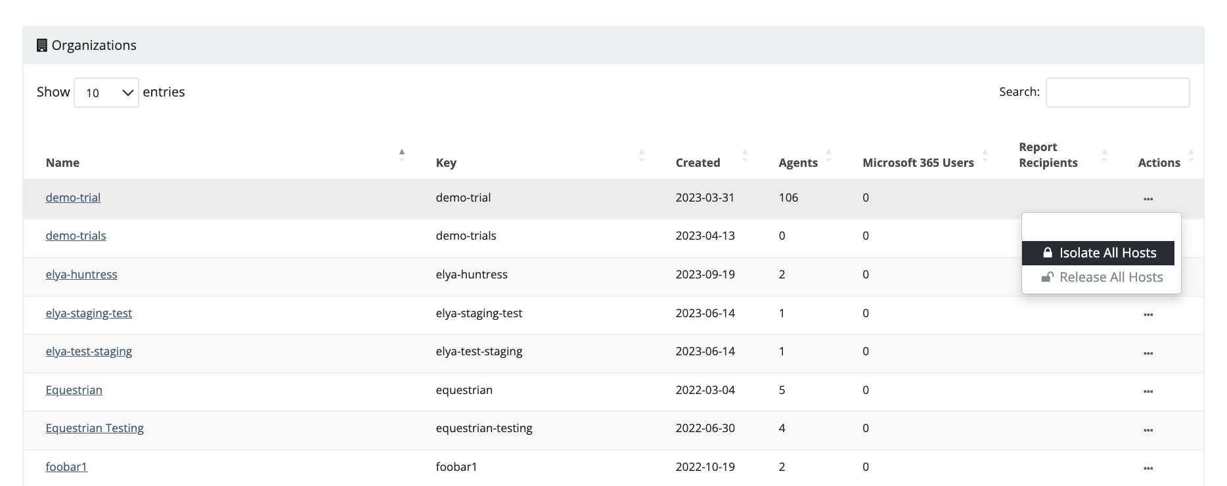Open the elya-huntress organization link
Image resolution: width=1227 pixels, height=486 pixels.
tap(81, 275)
